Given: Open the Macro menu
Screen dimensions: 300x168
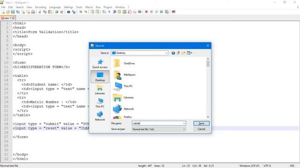Looking at the screenshot, I should (89, 7).
